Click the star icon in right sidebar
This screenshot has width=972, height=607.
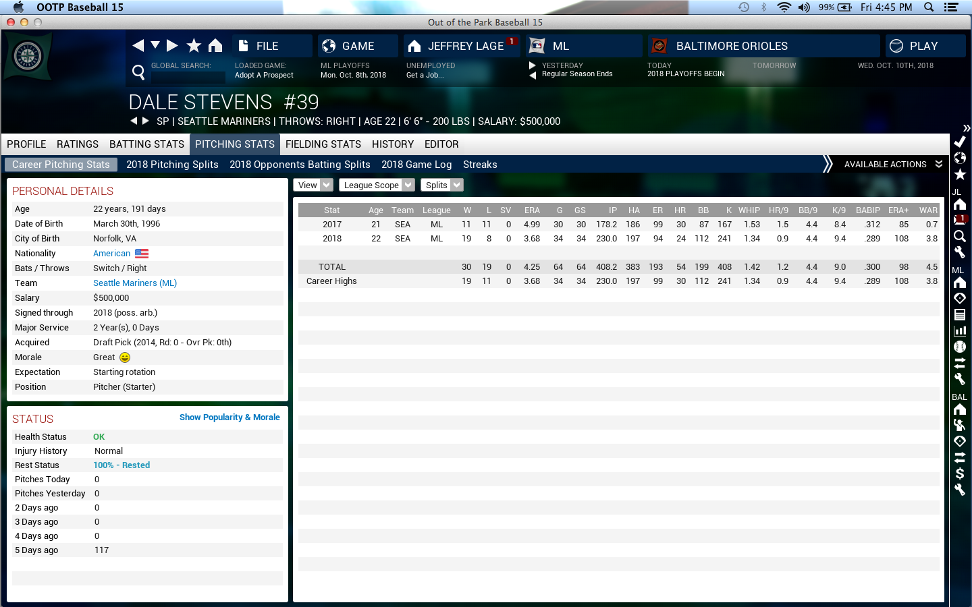click(x=959, y=175)
